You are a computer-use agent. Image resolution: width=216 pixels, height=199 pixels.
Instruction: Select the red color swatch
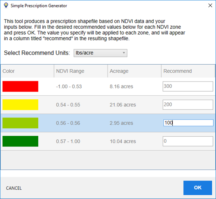coord(20,87)
